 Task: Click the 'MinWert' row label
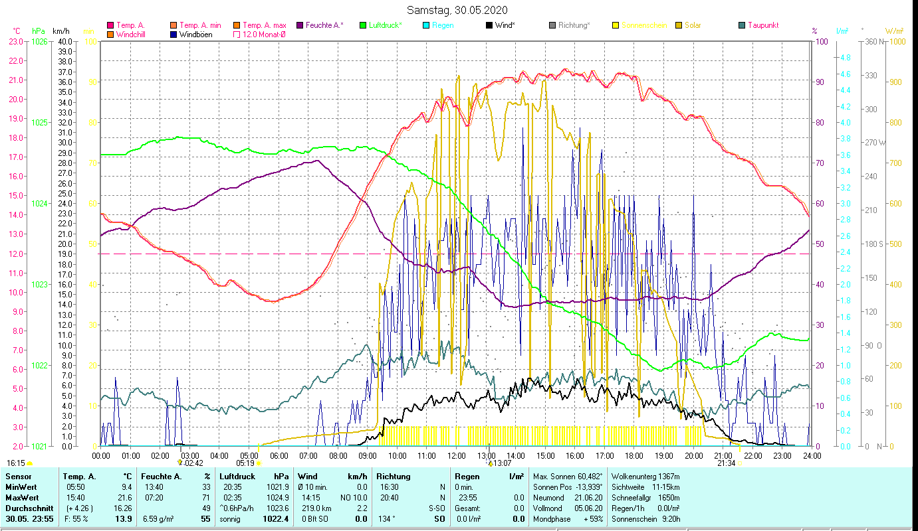(x=20, y=487)
